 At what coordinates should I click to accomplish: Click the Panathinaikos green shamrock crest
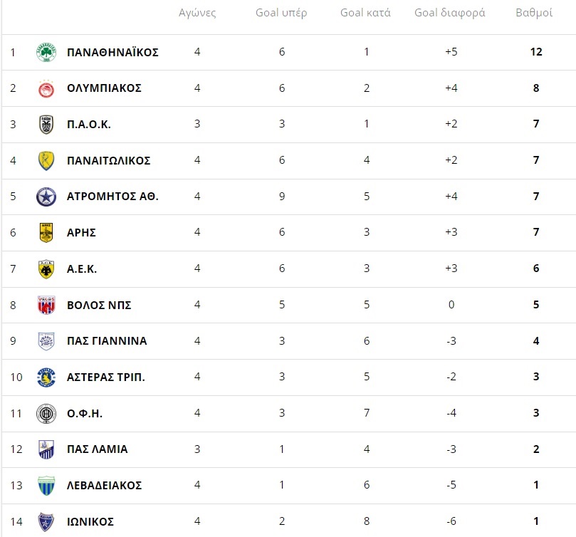tap(46, 52)
